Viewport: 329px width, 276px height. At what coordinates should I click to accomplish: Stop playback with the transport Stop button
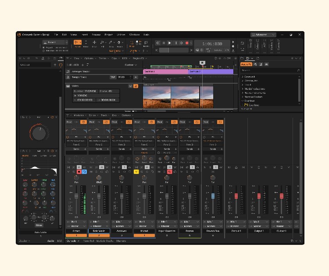click(164, 43)
